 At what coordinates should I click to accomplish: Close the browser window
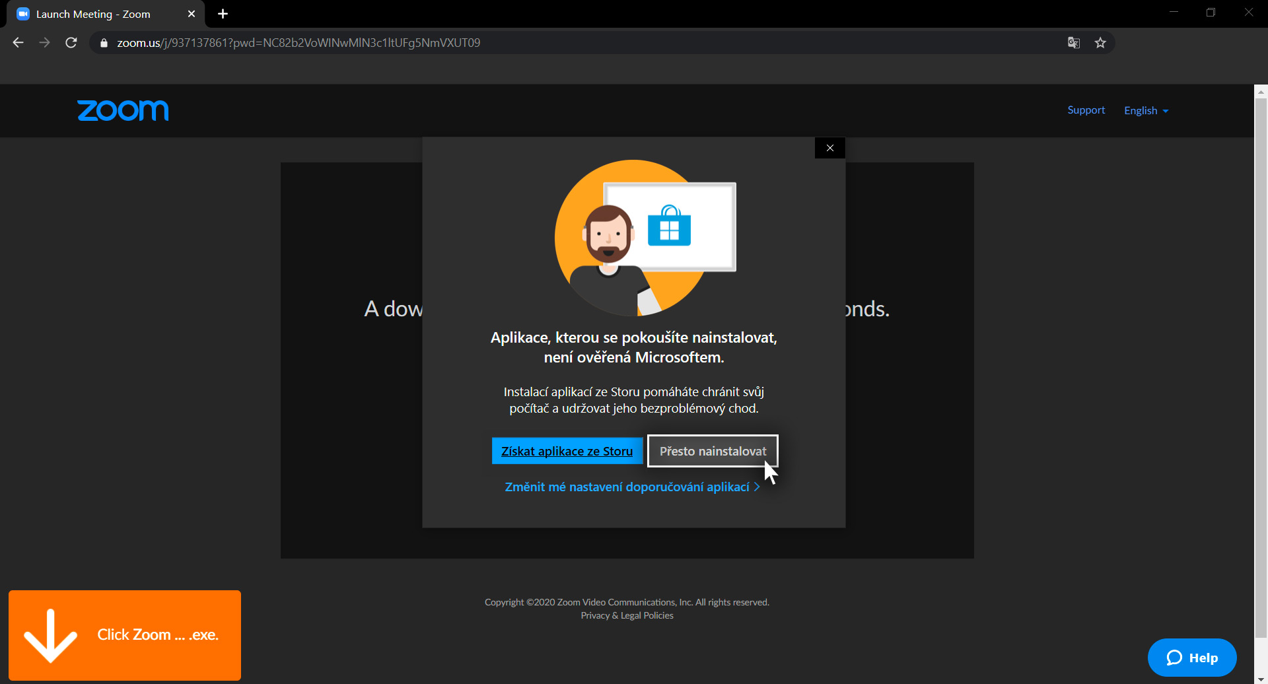(1248, 13)
